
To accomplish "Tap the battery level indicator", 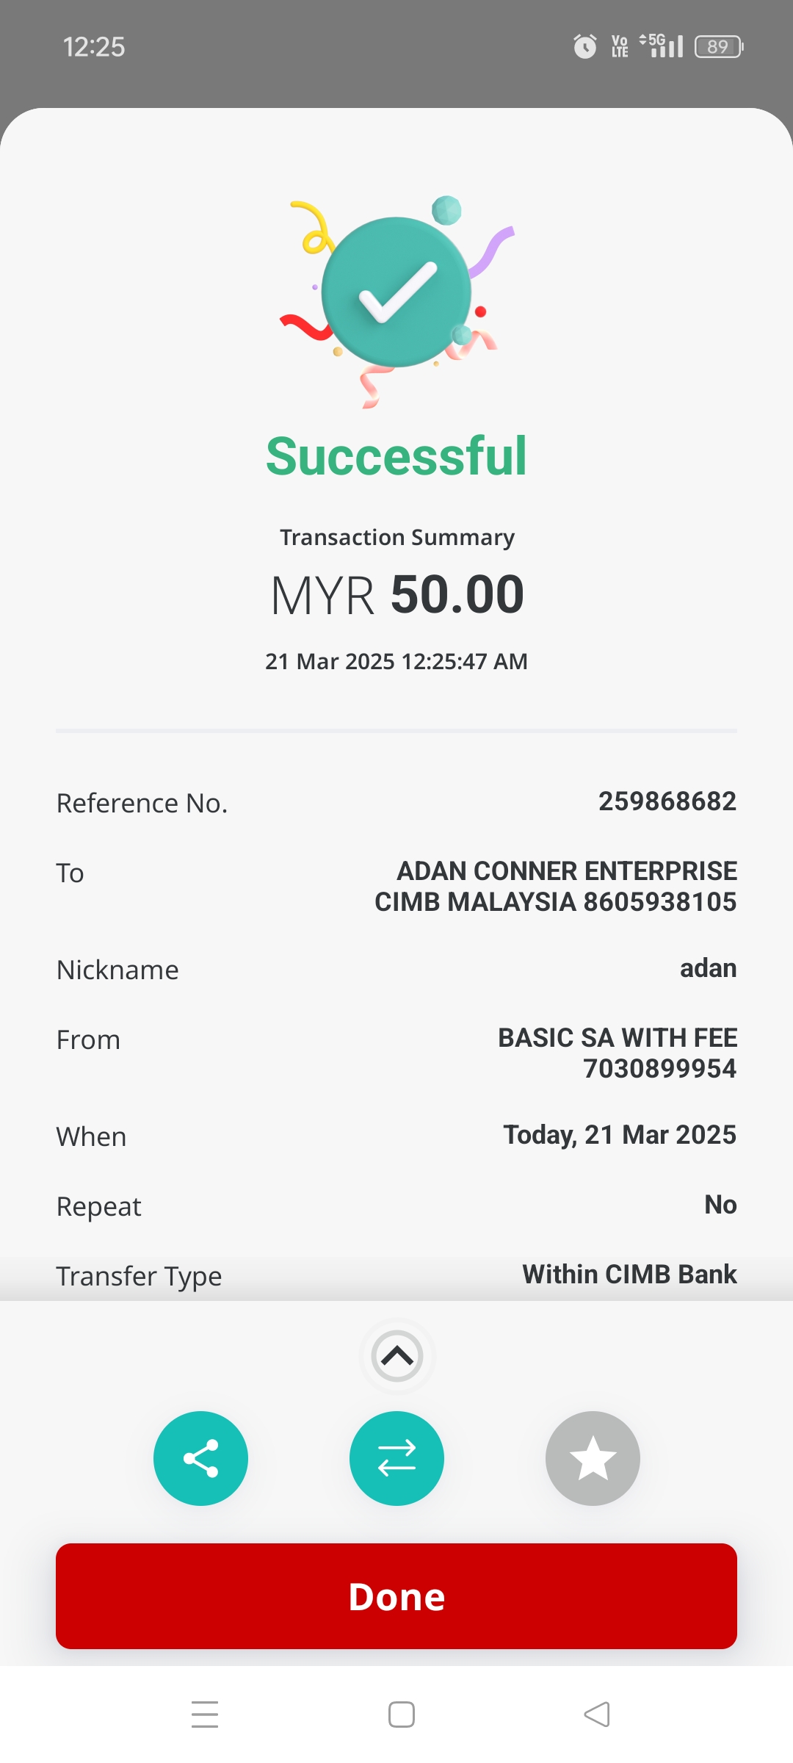I will coord(718,47).
